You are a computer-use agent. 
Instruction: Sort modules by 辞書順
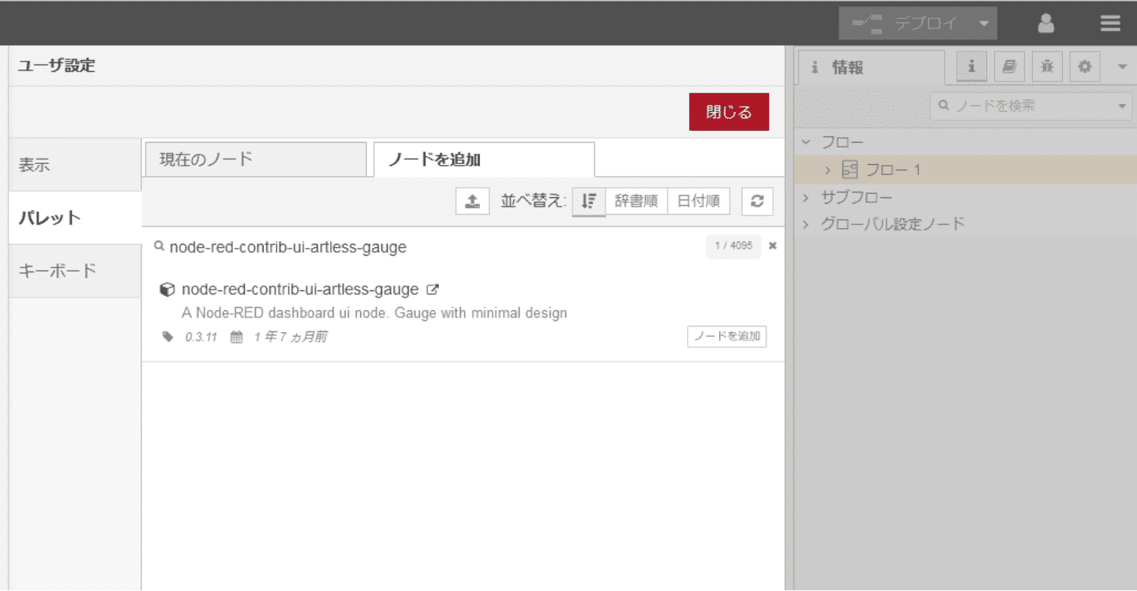pos(636,201)
